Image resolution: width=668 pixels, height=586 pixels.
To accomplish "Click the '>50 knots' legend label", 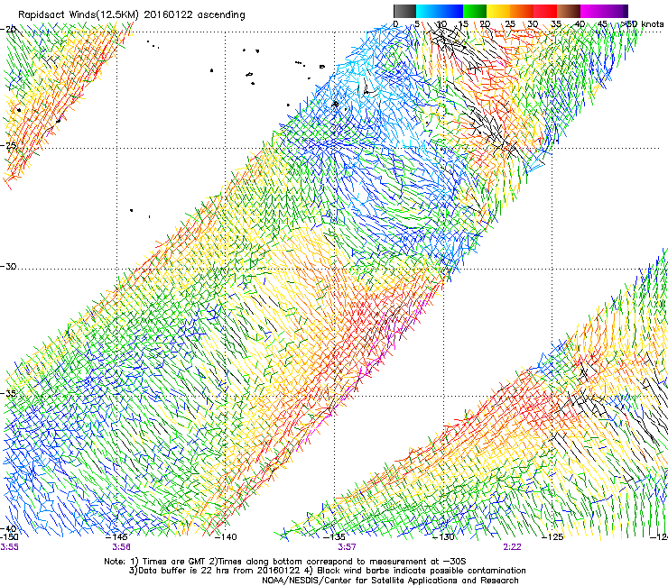I will [x=642, y=23].
